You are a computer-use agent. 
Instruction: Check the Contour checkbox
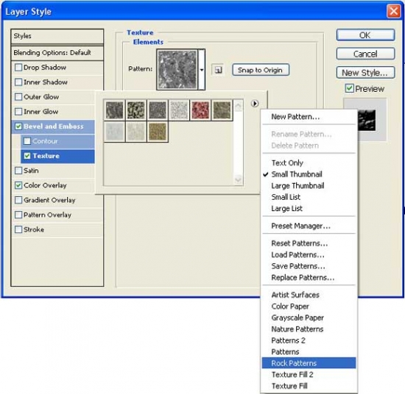point(27,141)
